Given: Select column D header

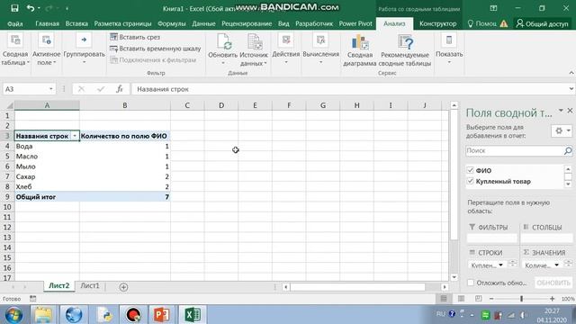Looking at the screenshot, I should [x=221, y=105].
